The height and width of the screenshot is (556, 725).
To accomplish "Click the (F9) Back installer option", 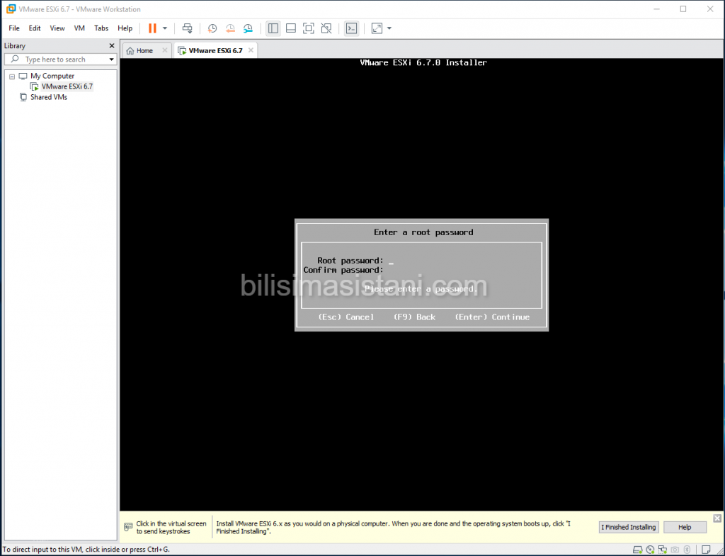I will point(414,317).
